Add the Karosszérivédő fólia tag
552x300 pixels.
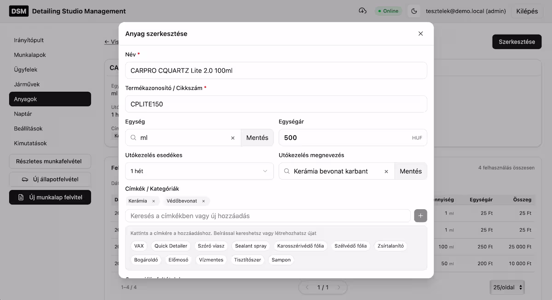click(x=300, y=246)
